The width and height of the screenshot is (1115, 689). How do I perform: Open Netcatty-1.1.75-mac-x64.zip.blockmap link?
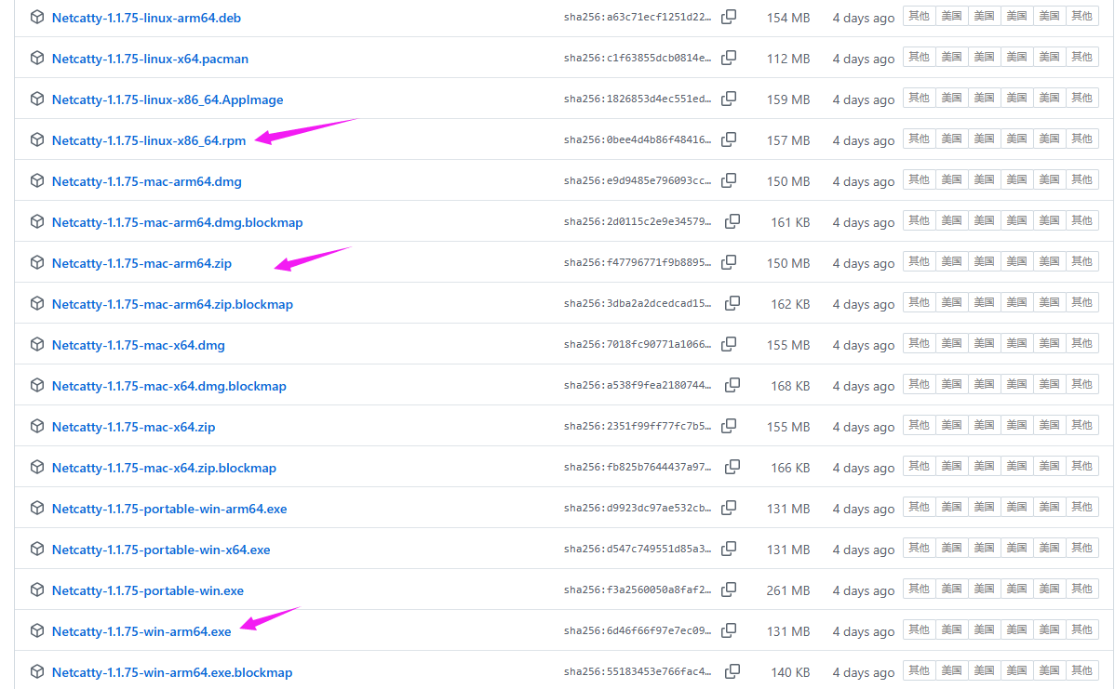pos(164,468)
